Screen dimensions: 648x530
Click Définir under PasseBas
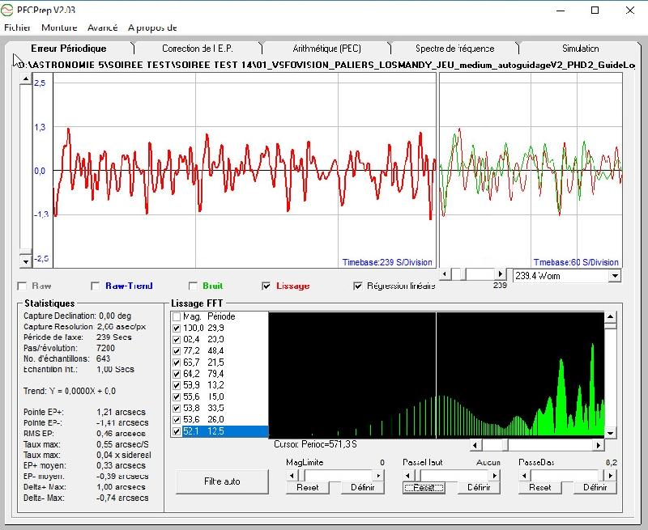coord(595,487)
